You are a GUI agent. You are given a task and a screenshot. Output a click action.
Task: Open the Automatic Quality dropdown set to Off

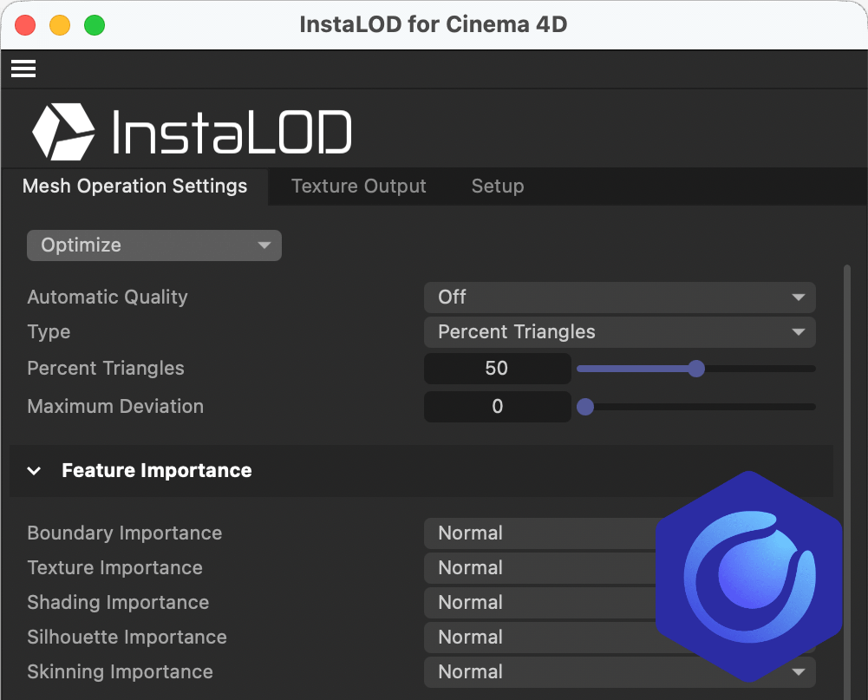pyautogui.click(x=619, y=298)
